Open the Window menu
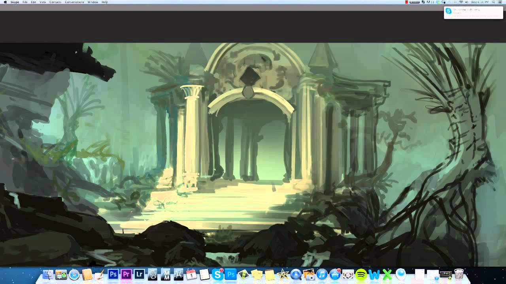 pyautogui.click(x=93, y=2)
